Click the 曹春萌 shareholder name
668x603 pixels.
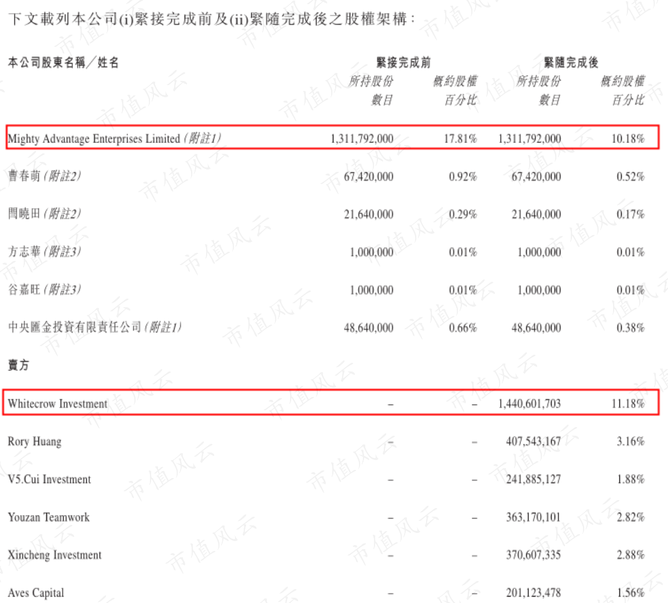click(x=24, y=176)
